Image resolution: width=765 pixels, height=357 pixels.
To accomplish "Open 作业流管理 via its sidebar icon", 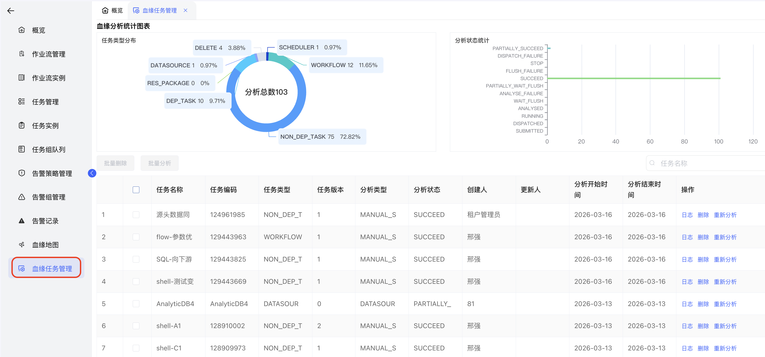I will pos(22,54).
